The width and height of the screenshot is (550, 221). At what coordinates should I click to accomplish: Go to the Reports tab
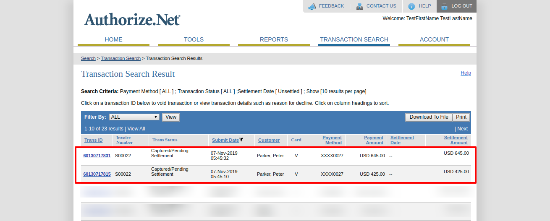(x=274, y=39)
